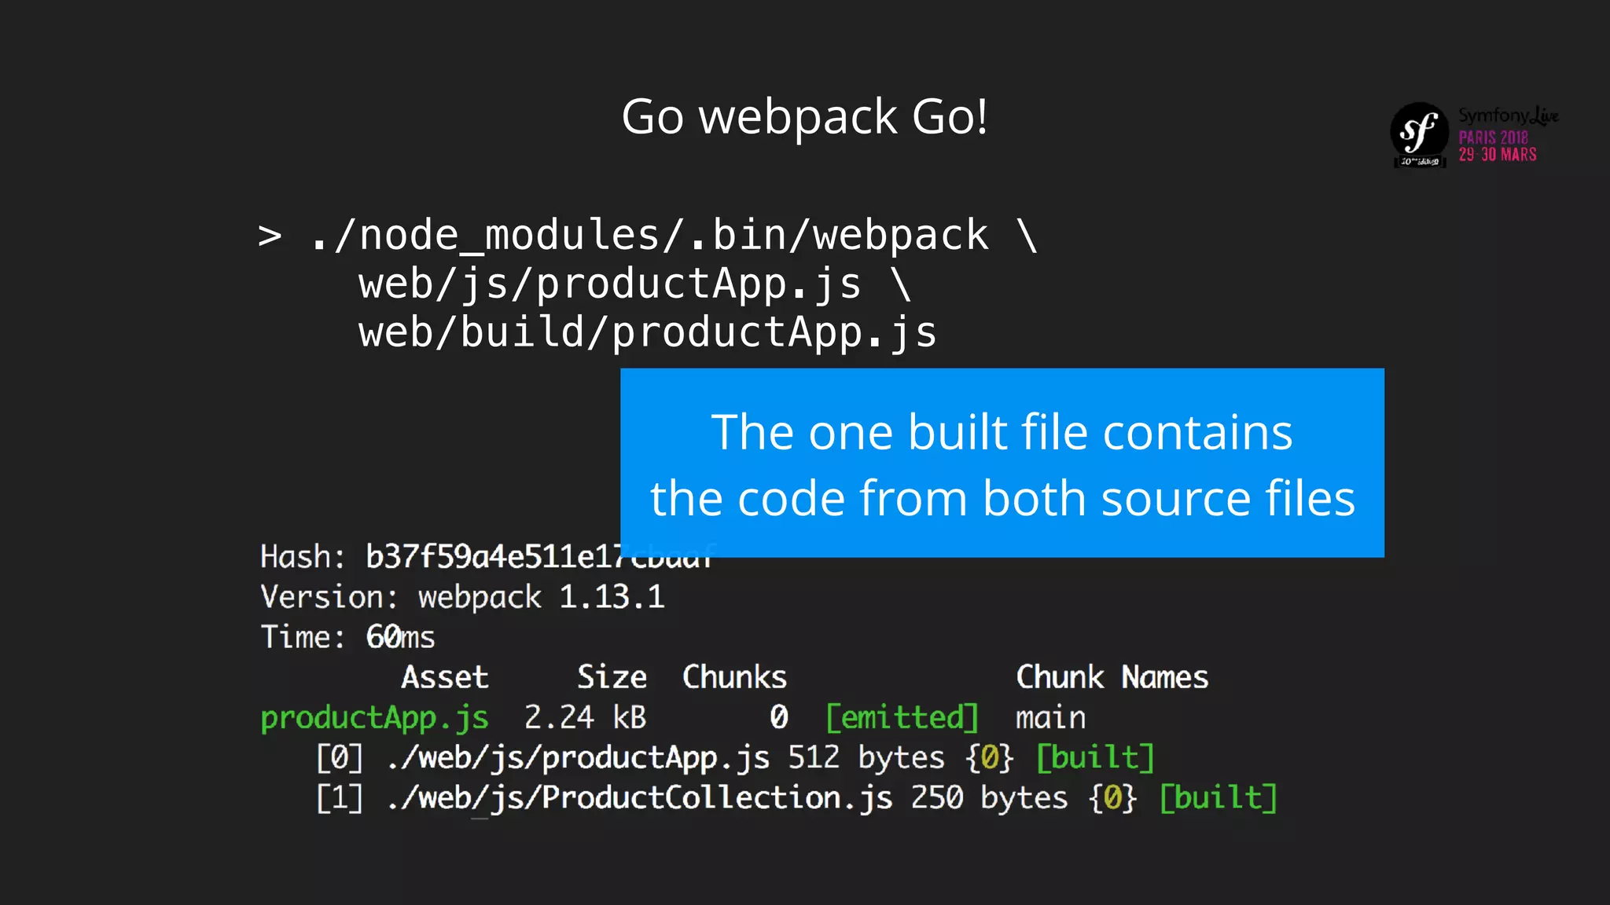Click the Symfony Live logo icon
Viewport: 1610px width, 905px height.
pos(1419,134)
